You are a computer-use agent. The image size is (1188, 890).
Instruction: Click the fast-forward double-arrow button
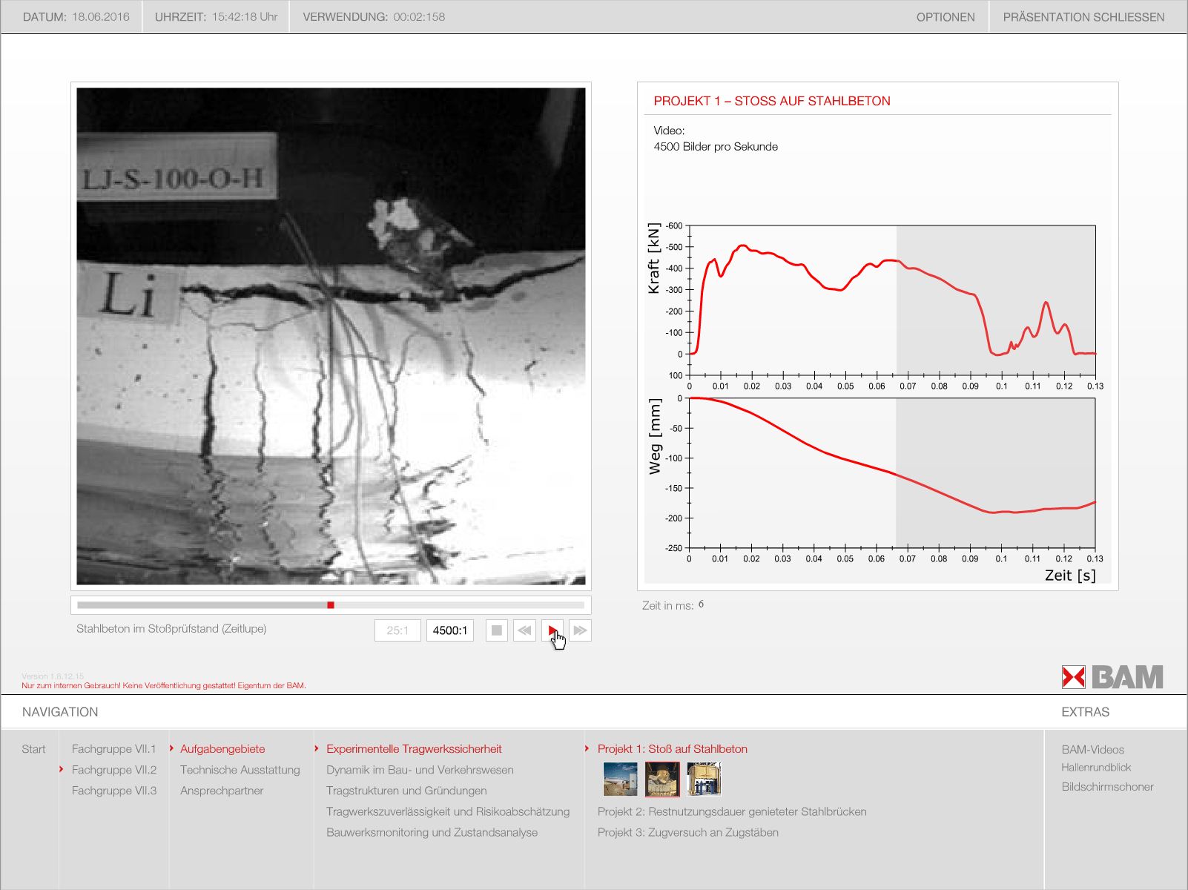tap(580, 630)
